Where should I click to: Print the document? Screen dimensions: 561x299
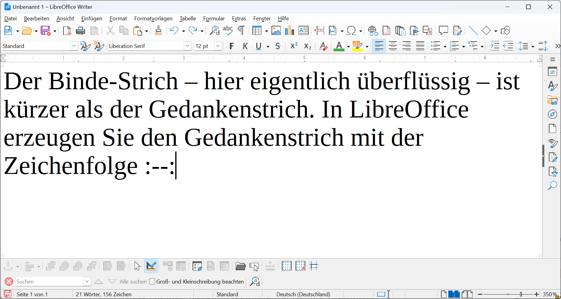[x=80, y=31]
